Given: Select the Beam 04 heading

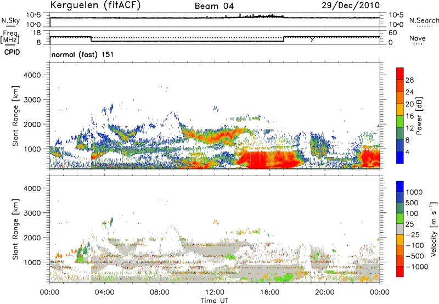Looking at the screenshot, I should (214, 6).
